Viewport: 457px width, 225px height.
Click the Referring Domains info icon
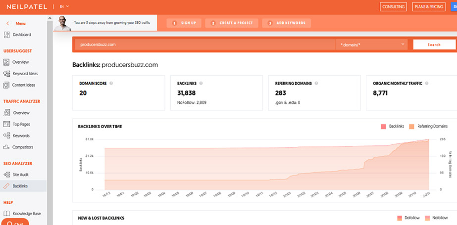pyautogui.click(x=316, y=83)
